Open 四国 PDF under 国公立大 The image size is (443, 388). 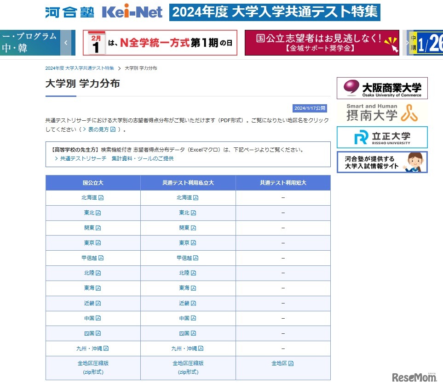(x=92, y=333)
